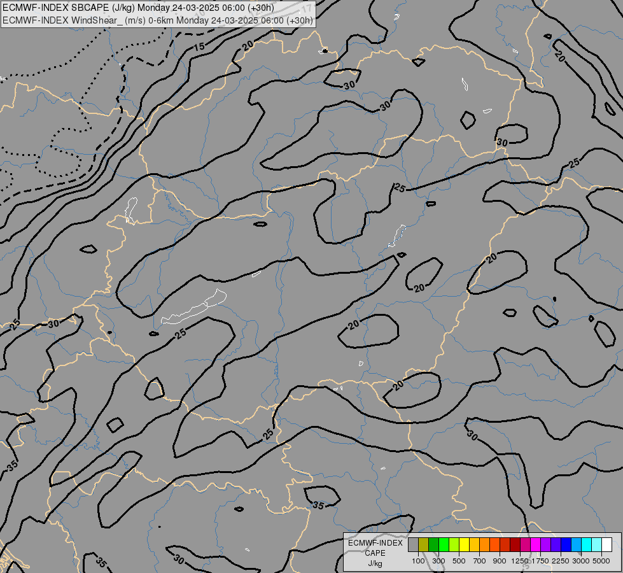Select the bright green legend swatch
The height and width of the screenshot is (573, 623).
[444, 544]
